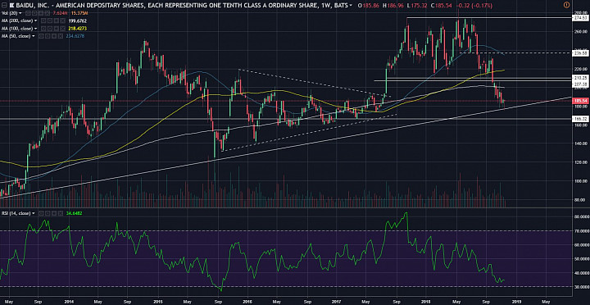Image resolution: width=590 pixels, height=305 pixels.
Task: Click the MA (100, close) indicator label
Action: (17, 28)
